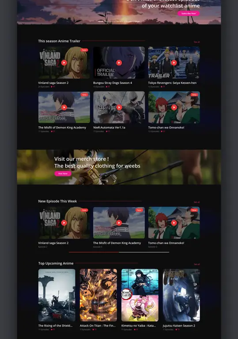Click the rating star under Attack On Titan poster
Screen dimensions: 238x339
(x=93, y=329)
